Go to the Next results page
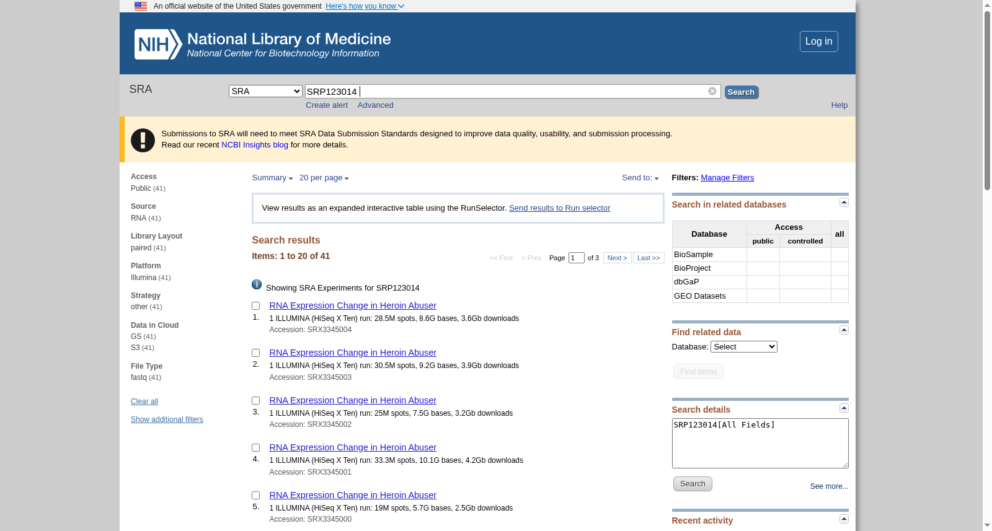Screen dimensions: 992x531 click(x=617, y=258)
